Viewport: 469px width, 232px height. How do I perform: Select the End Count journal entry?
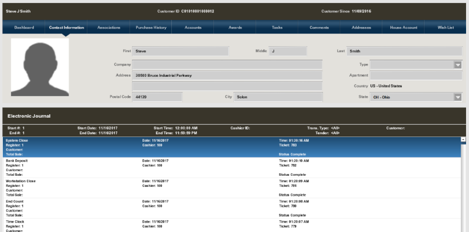pyautogui.click(x=232, y=209)
